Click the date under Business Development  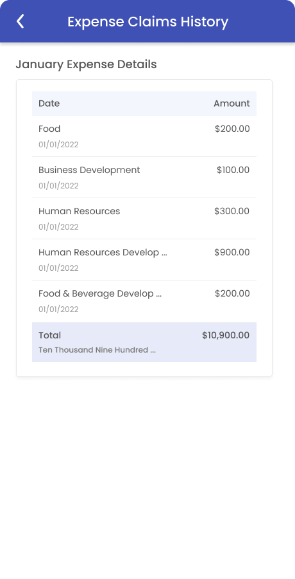click(58, 186)
